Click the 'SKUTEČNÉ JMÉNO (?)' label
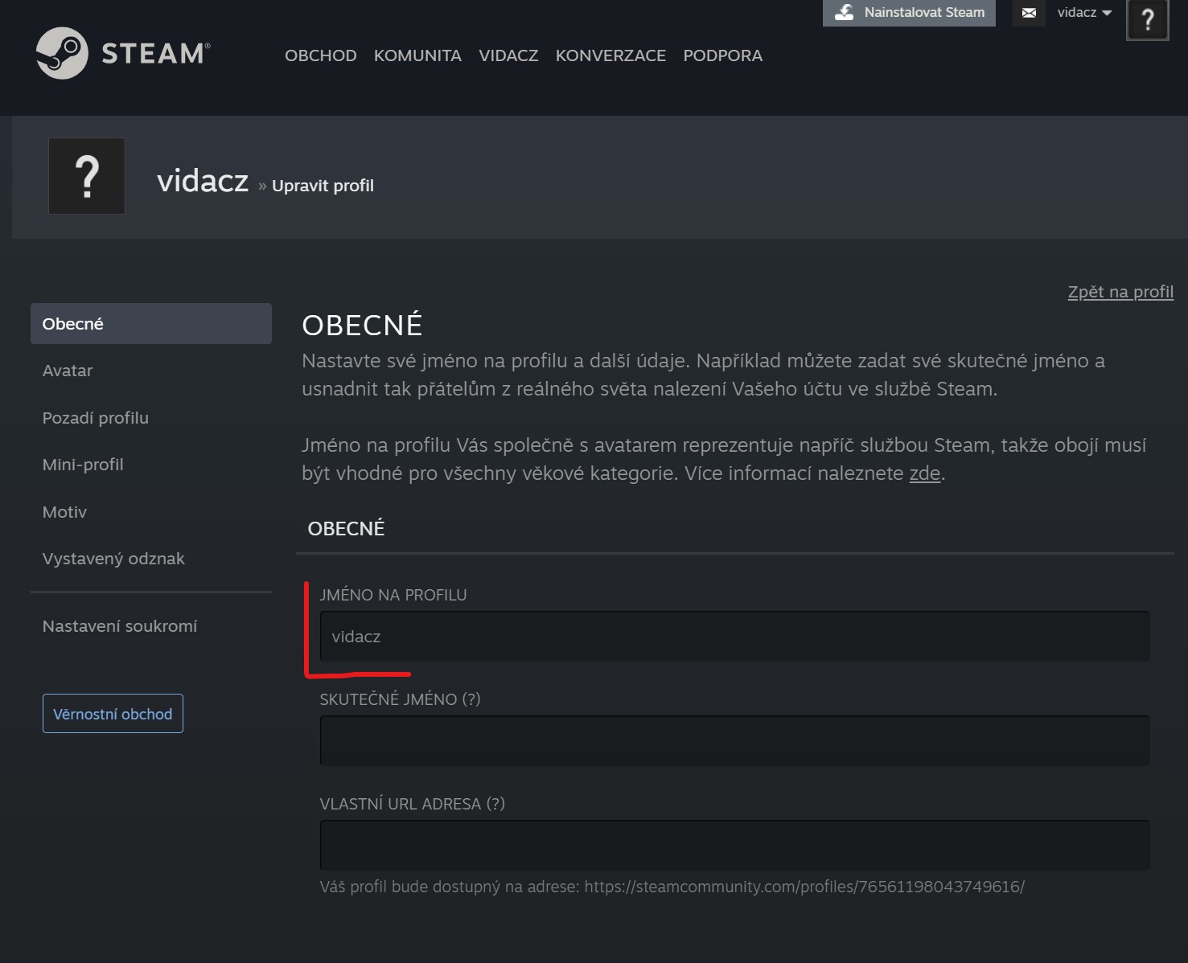The image size is (1188, 963). (400, 699)
